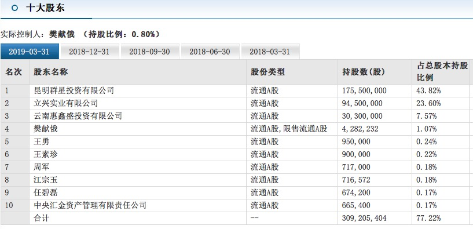The image size is (473, 229).
Task: Click total share count 309,205,404
Action: [x=364, y=218]
